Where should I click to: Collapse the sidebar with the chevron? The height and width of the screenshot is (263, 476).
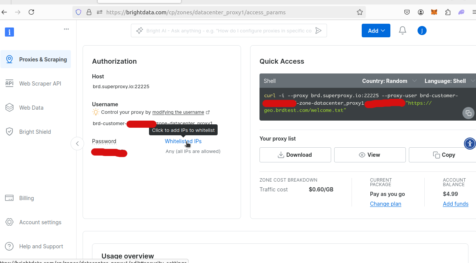pyautogui.click(x=77, y=144)
